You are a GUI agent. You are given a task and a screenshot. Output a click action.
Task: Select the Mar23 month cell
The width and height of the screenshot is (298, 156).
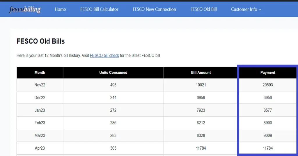(40, 135)
